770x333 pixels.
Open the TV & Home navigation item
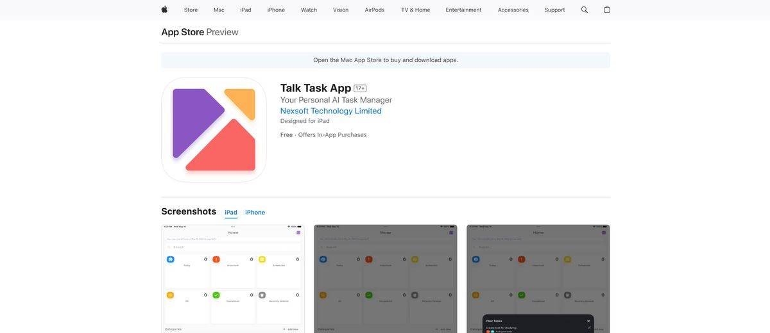click(x=416, y=10)
